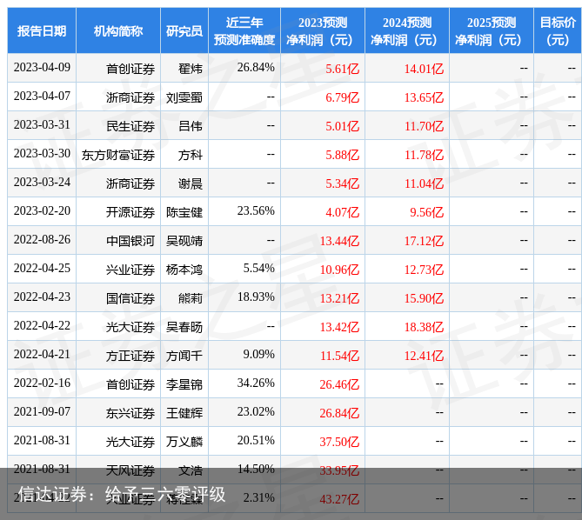
Task: Click the 研究员 column header
Action: pos(184,30)
